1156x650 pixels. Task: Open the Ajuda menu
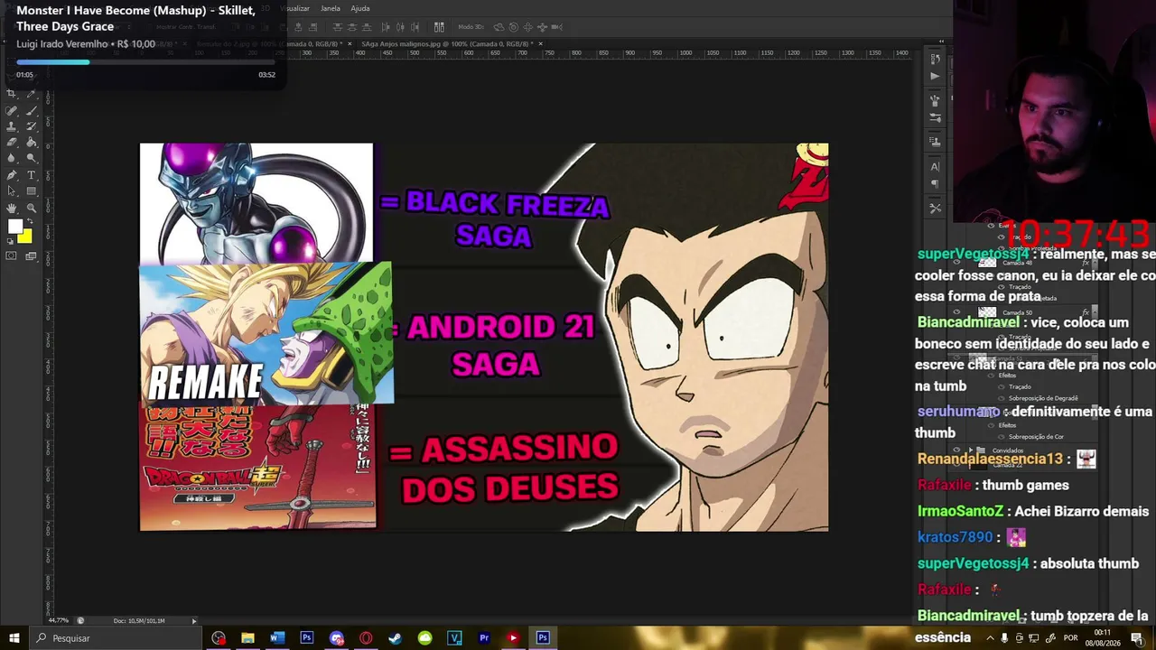360,8
